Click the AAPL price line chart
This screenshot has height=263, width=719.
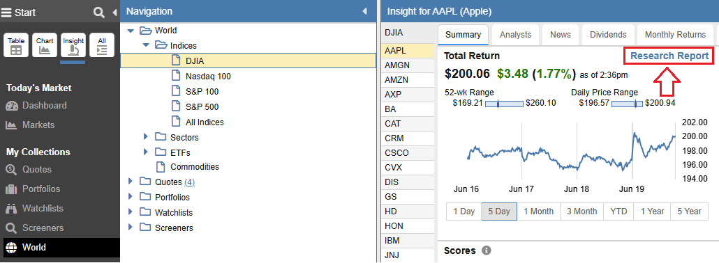(x=571, y=151)
